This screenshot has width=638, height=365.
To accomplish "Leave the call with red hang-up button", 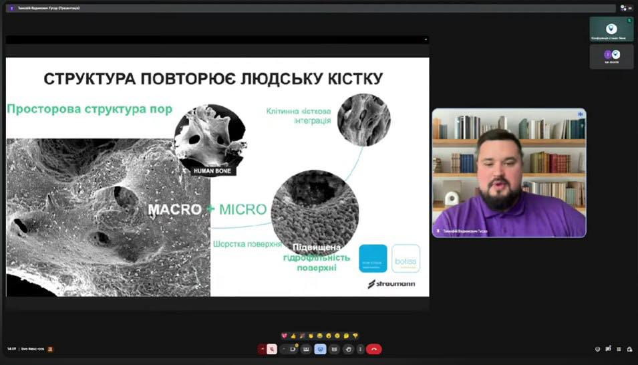I will pyautogui.click(x=374, y=349).
